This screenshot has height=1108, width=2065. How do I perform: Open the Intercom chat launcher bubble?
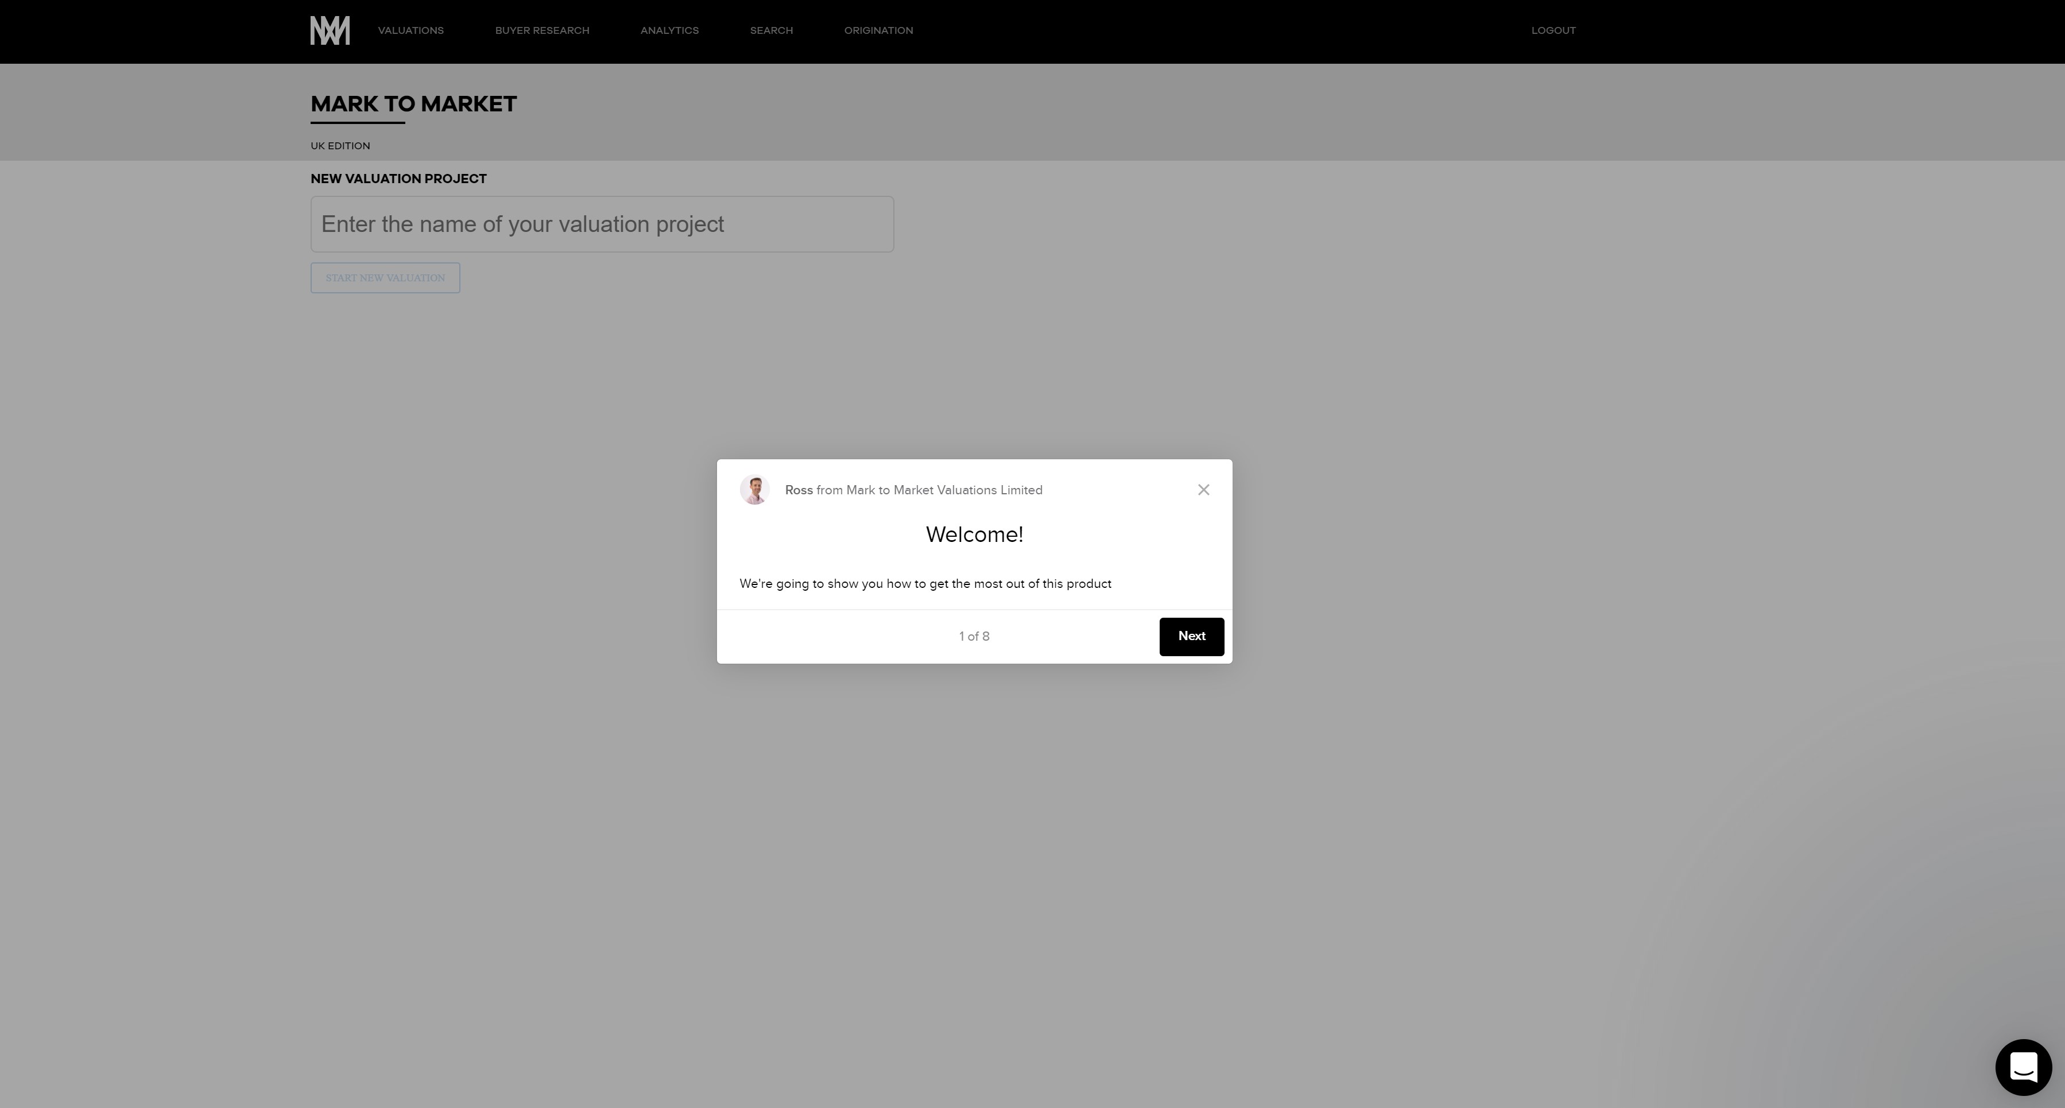point(2023,1067)
